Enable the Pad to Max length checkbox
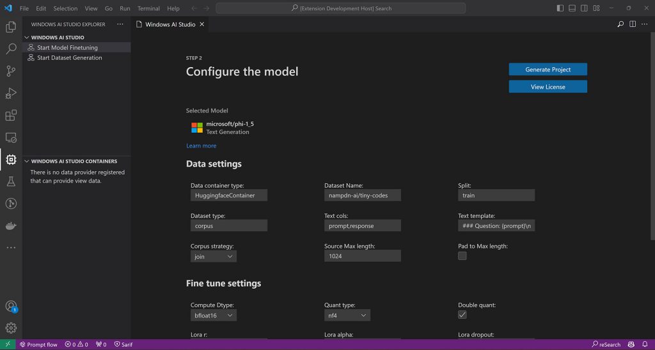 [x=462, y=255]
